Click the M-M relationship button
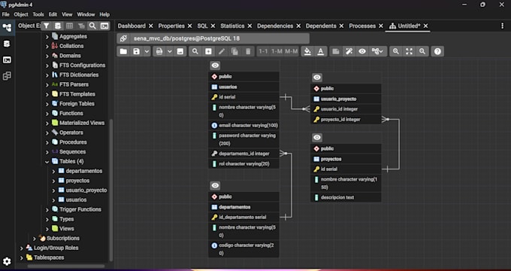The height and width of the screenshot is (271, 511). (x=292, y=51)
